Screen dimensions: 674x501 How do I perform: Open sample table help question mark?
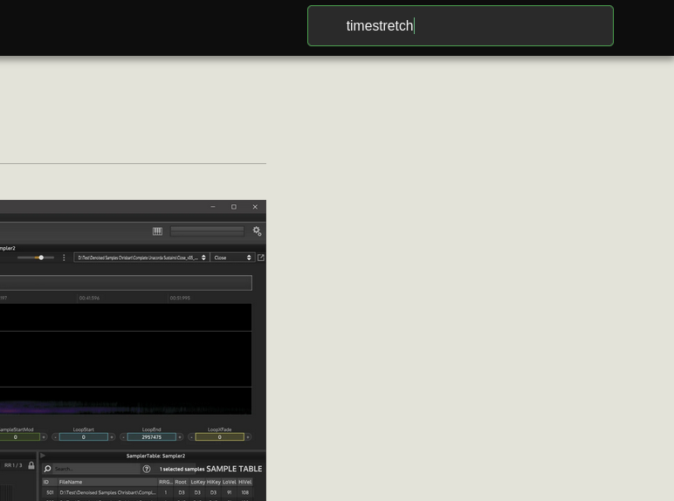[147, 469]
